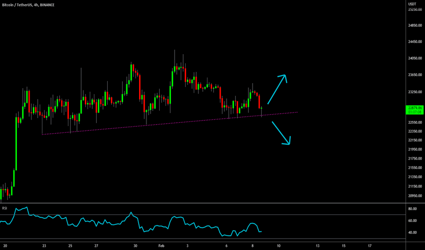Click the USDT currency label
425x250 pixels.
point(412,4)
